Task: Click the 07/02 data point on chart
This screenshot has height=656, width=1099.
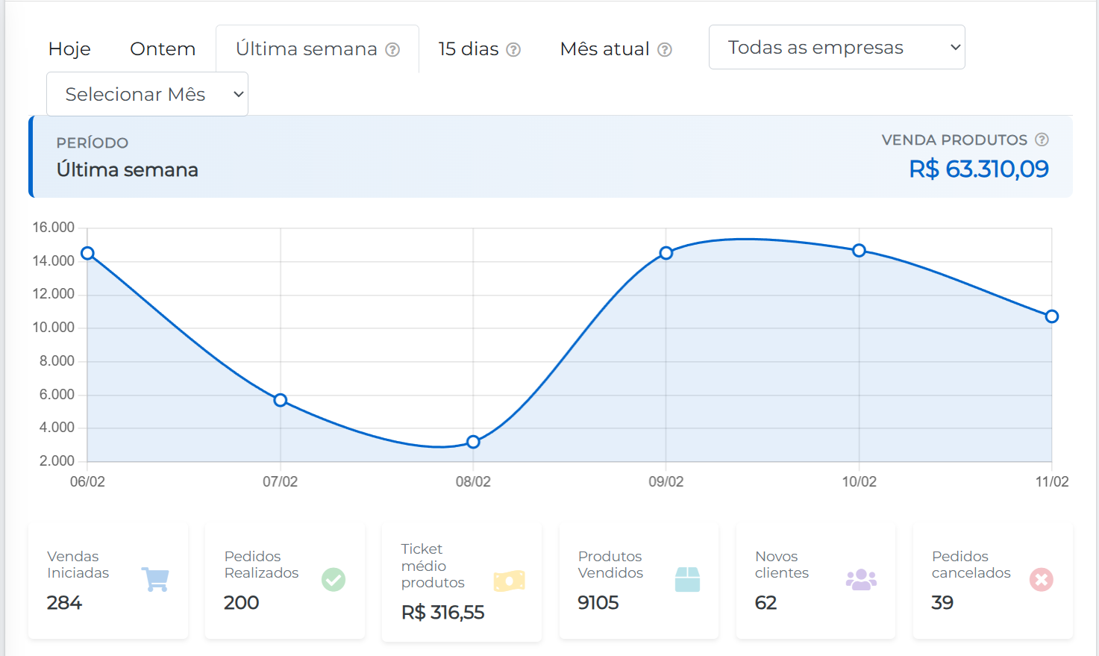Action: pos(281,400)
